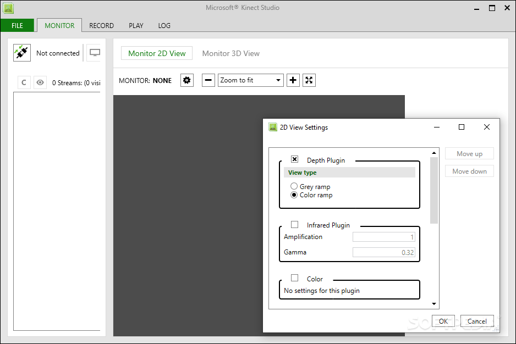
Task: Click the C stream button
Action: coord(24,82)
